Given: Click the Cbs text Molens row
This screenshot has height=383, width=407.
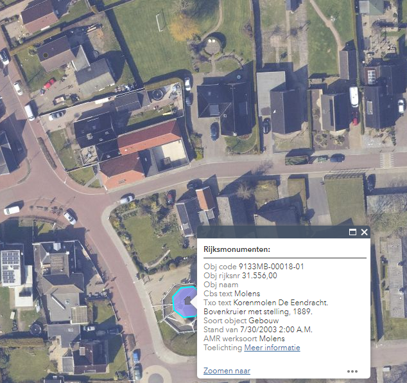Looking at the screenshot, I should (x=232, y=294).
